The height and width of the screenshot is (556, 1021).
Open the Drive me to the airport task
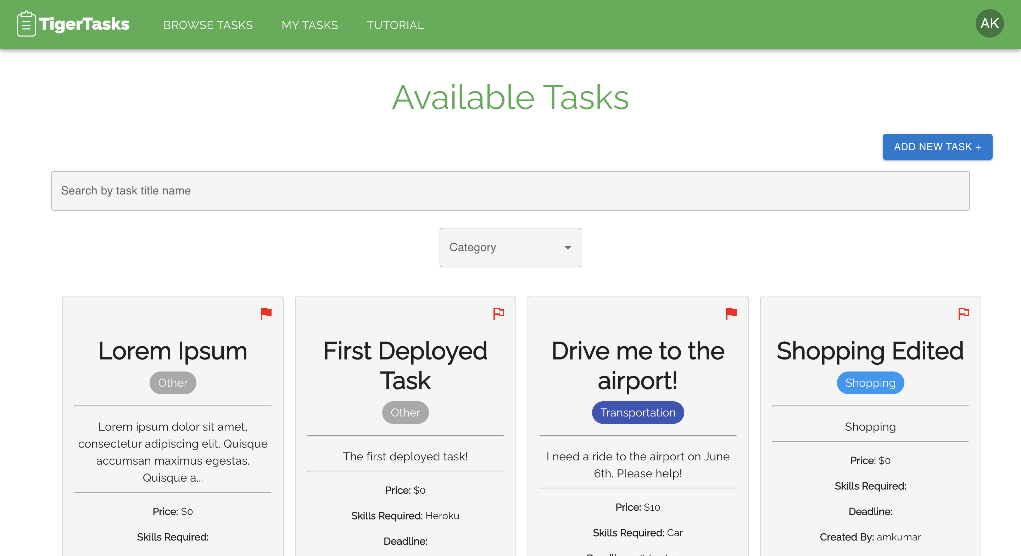637,365
